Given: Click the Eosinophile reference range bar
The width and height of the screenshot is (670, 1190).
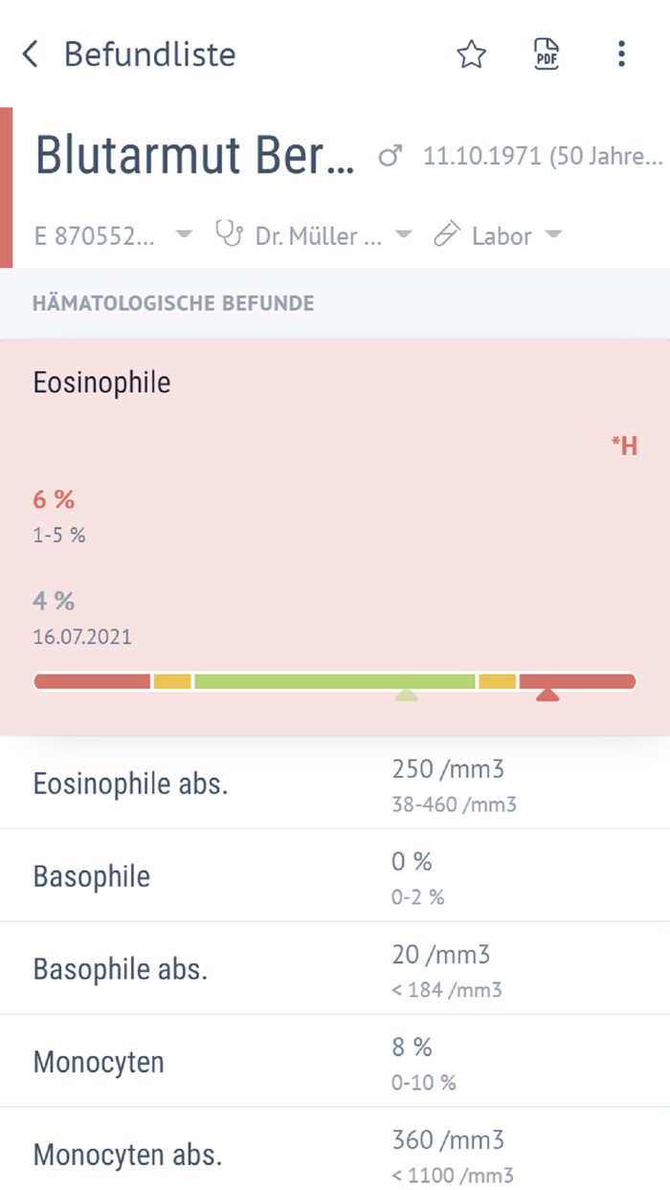Looking at the screenshot, I should [335, 681].
